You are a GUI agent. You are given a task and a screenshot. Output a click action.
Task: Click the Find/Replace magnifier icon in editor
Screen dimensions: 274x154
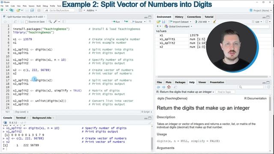[x=50, y=22]
